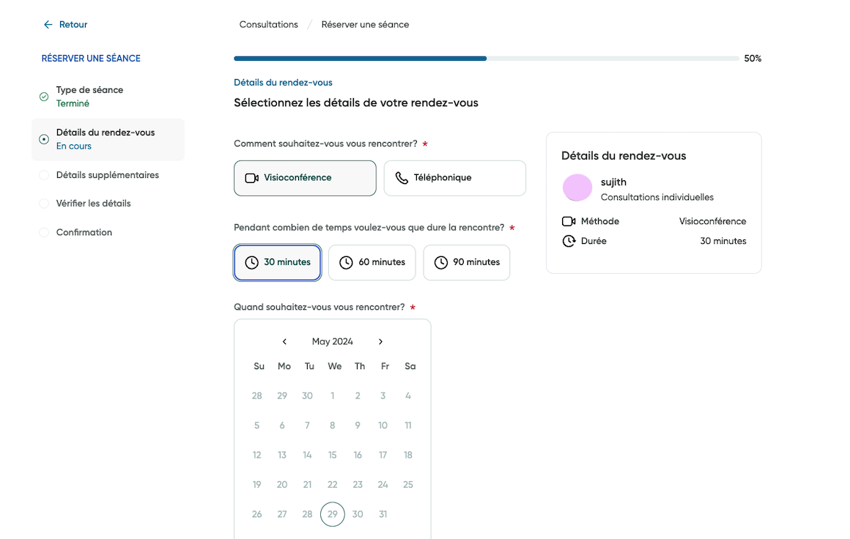The image size is (850, 539).
Task: Click the video camera icon in Visioconférence option
Action: (251, 178)
